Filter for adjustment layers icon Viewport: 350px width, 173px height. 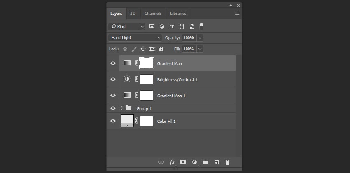[162, 26]
